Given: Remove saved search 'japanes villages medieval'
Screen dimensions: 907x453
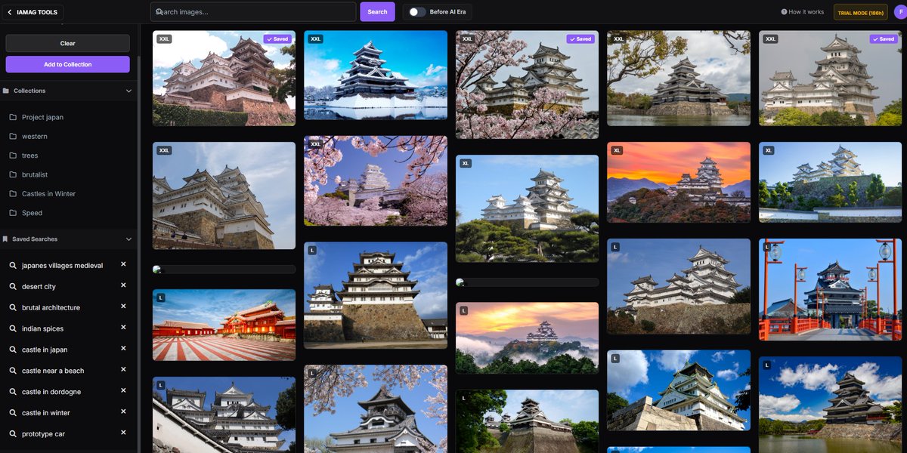Looking at the screenshot, I should point(123,264).
